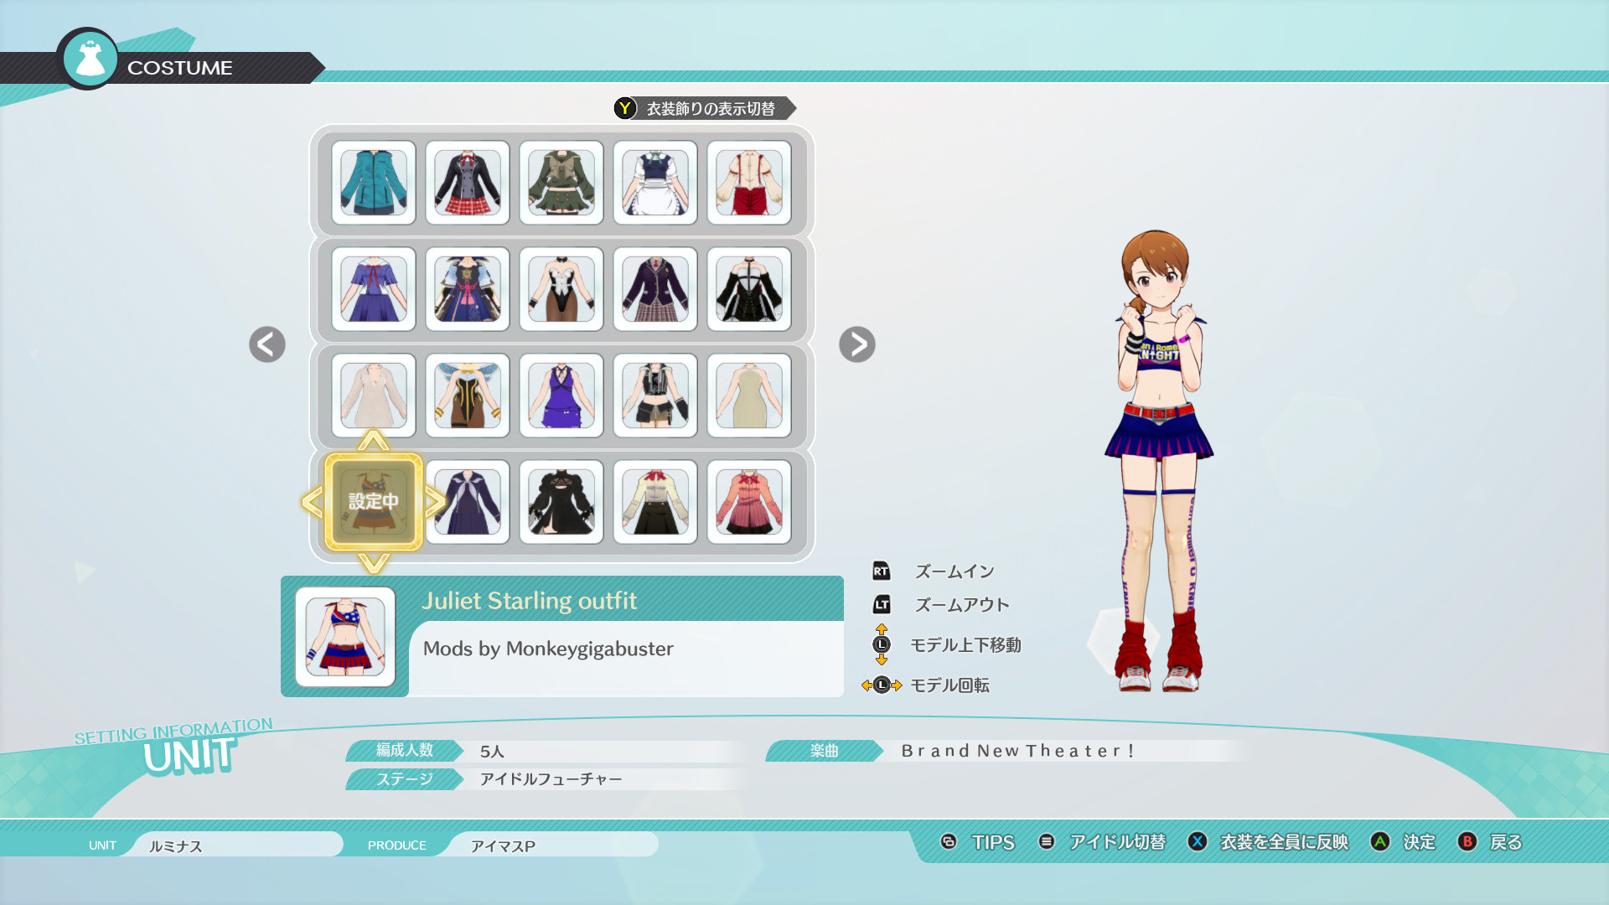Click the モデル上下移動 label
This screenshot has width=1609, height=905.
965,644
